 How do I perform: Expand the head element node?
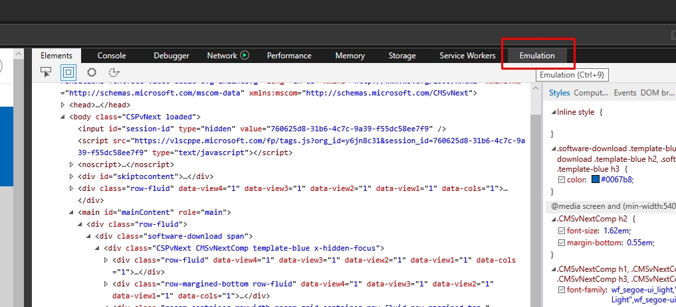point(64,105)
